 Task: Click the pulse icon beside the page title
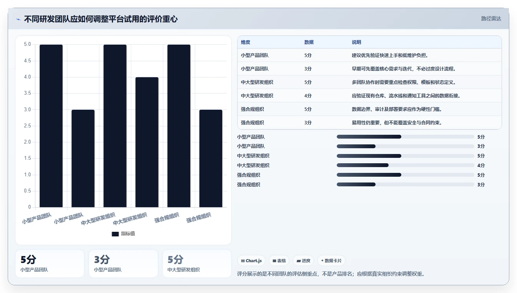18,19
